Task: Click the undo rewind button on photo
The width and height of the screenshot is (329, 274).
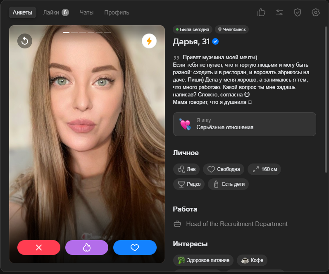Action: (x=25, y=41)
